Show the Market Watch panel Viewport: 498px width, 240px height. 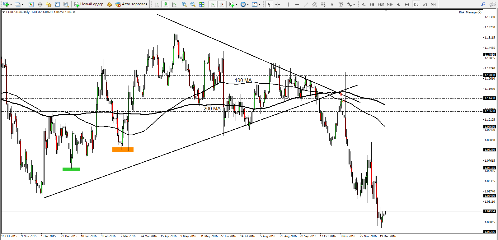click(x=31, y=4)
